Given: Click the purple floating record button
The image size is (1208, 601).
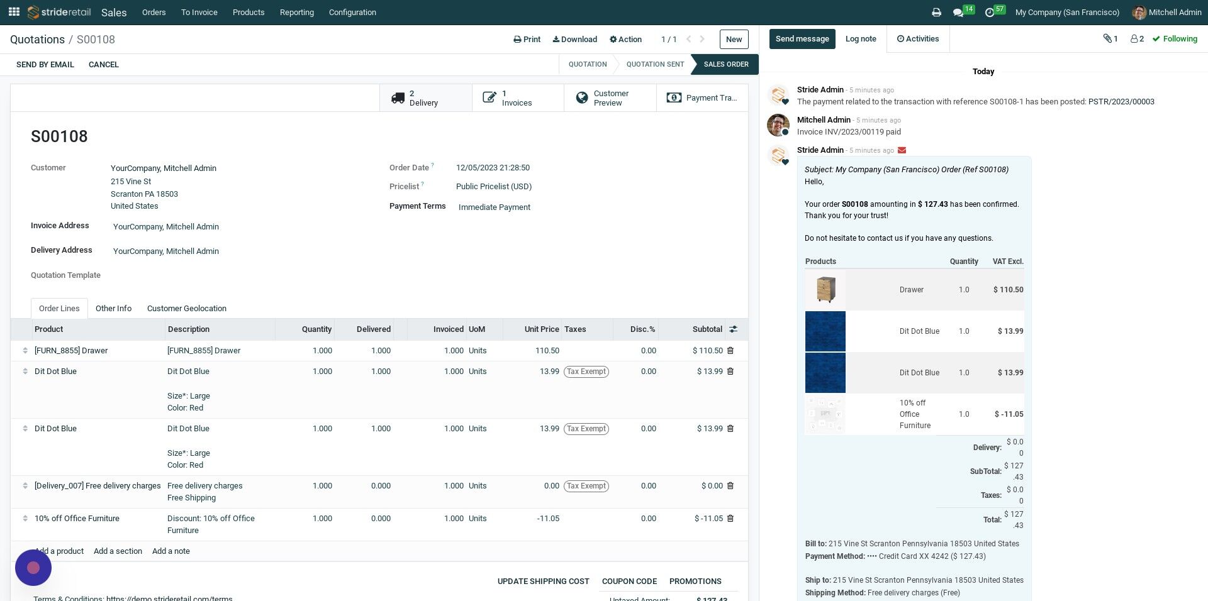Looking at the screenshot, I should (33, 568).
